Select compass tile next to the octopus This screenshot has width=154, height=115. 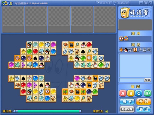pyautogui.click(x=89, y=58)
